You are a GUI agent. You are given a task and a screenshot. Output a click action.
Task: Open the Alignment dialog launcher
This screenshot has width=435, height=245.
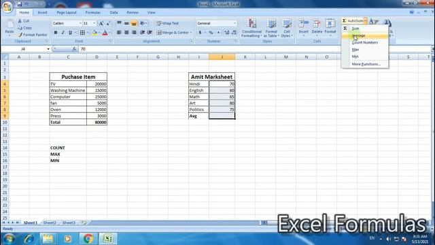[x=192, y=41]
